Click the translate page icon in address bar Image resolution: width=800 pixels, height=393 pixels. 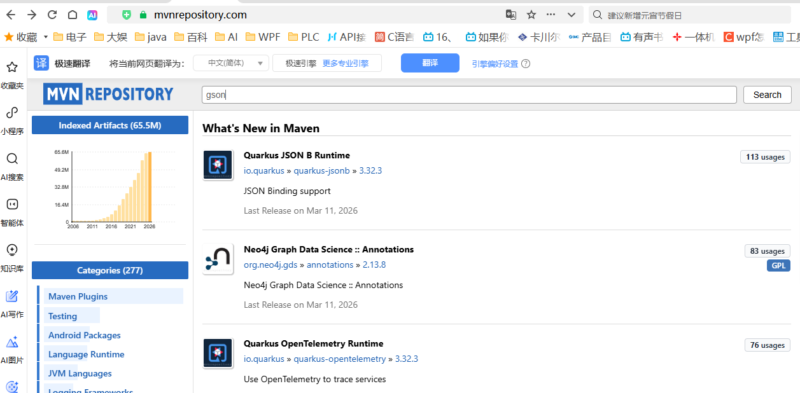coord(511,15)
